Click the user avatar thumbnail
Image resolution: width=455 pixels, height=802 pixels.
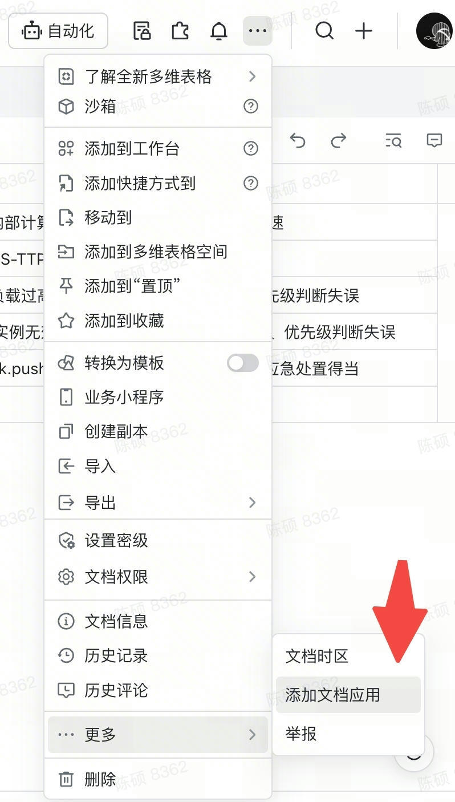click(434, 31)
